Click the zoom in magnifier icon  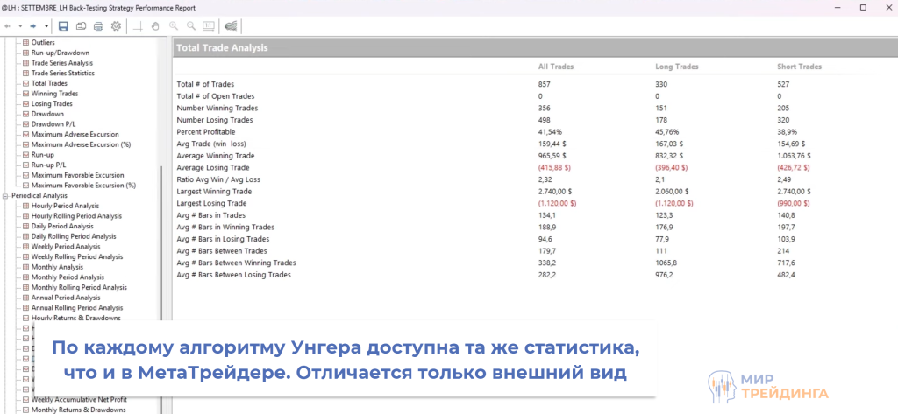pos(173,25)
